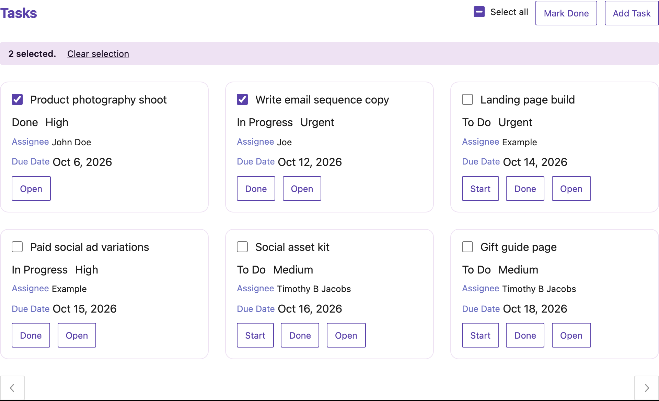Click the Clear selection link
The height and width of the screenshot is (401, 659).
[98, 54]
